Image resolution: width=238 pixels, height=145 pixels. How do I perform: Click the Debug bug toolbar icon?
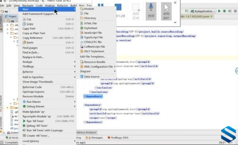point(225,11)
